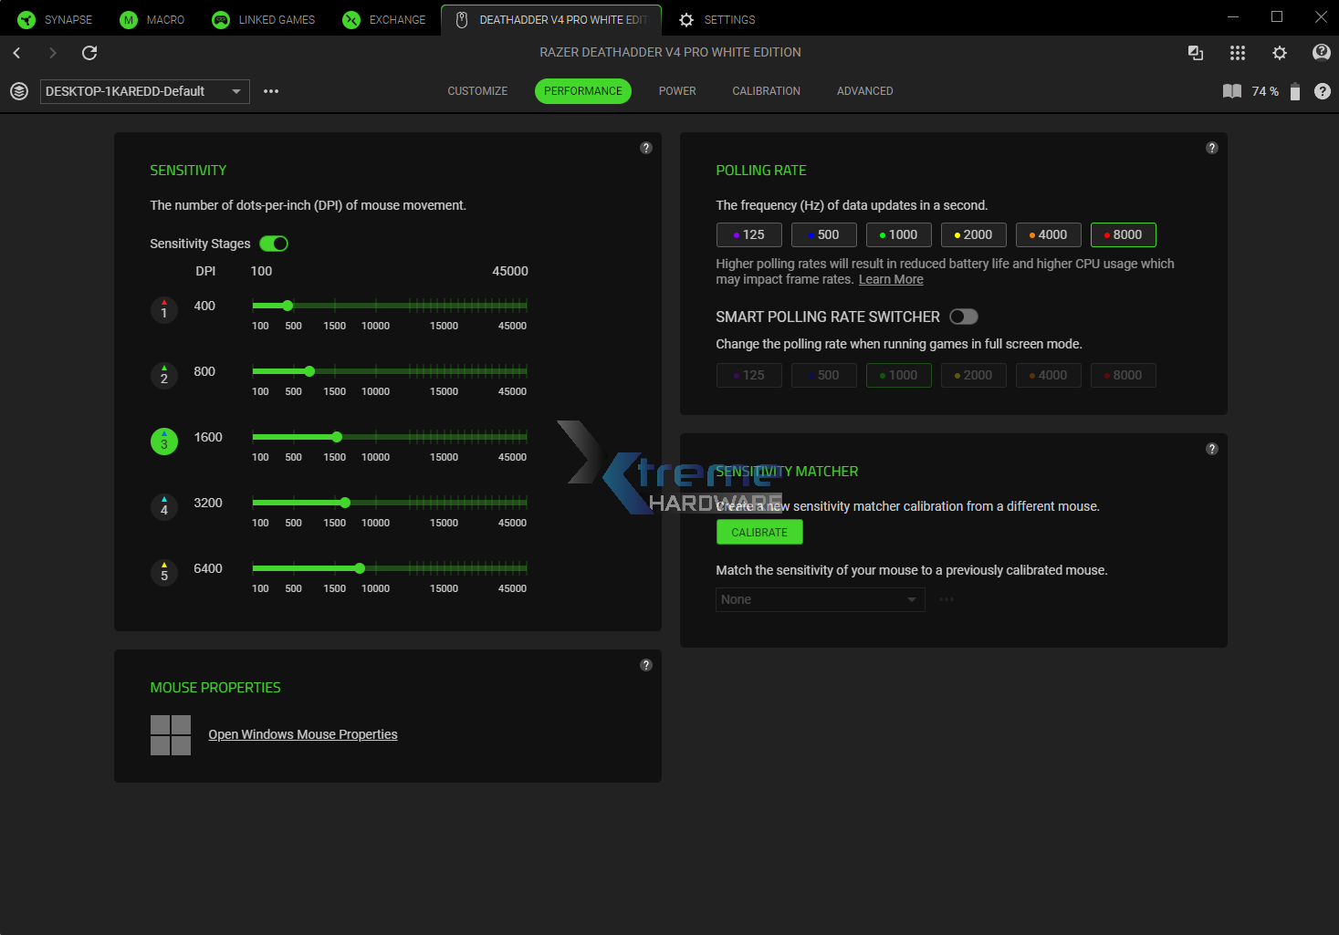The width and height of the screenshot is (1339, 935).
Task: Open the None dropdown under Sensitivity Matcher
Action: [819, 599]
